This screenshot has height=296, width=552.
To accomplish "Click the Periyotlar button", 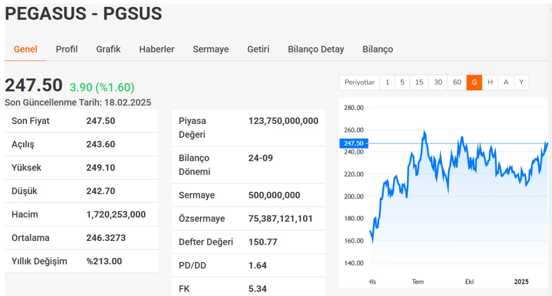I will pos(360,82).
